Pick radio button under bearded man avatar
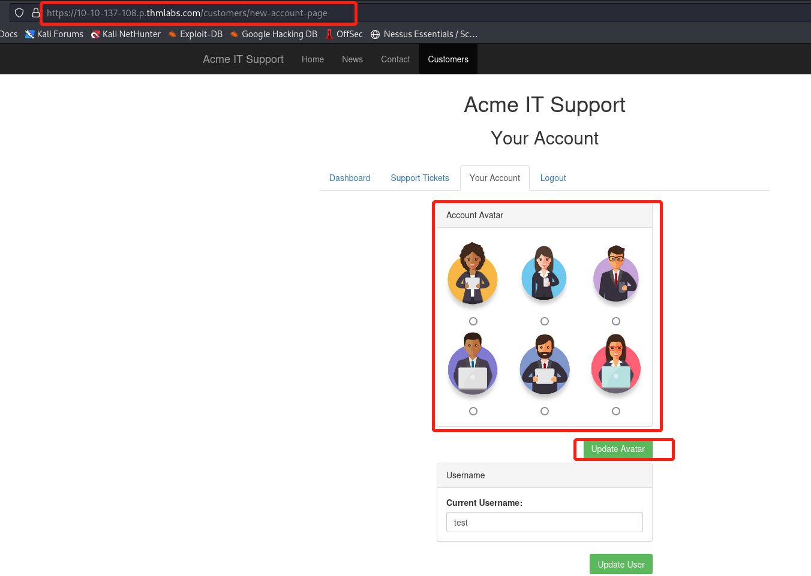 (x=545, y=411)
